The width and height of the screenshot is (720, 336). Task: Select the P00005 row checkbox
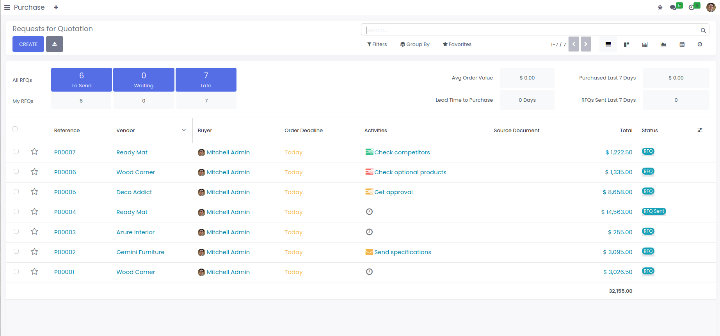tap(16, 192)
